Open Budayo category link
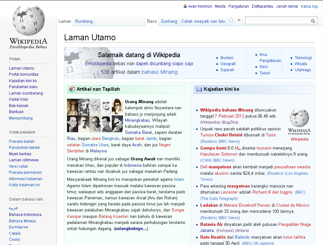This screenshot has width=323, height=245. pyautogui.click(x=227, y=58)
